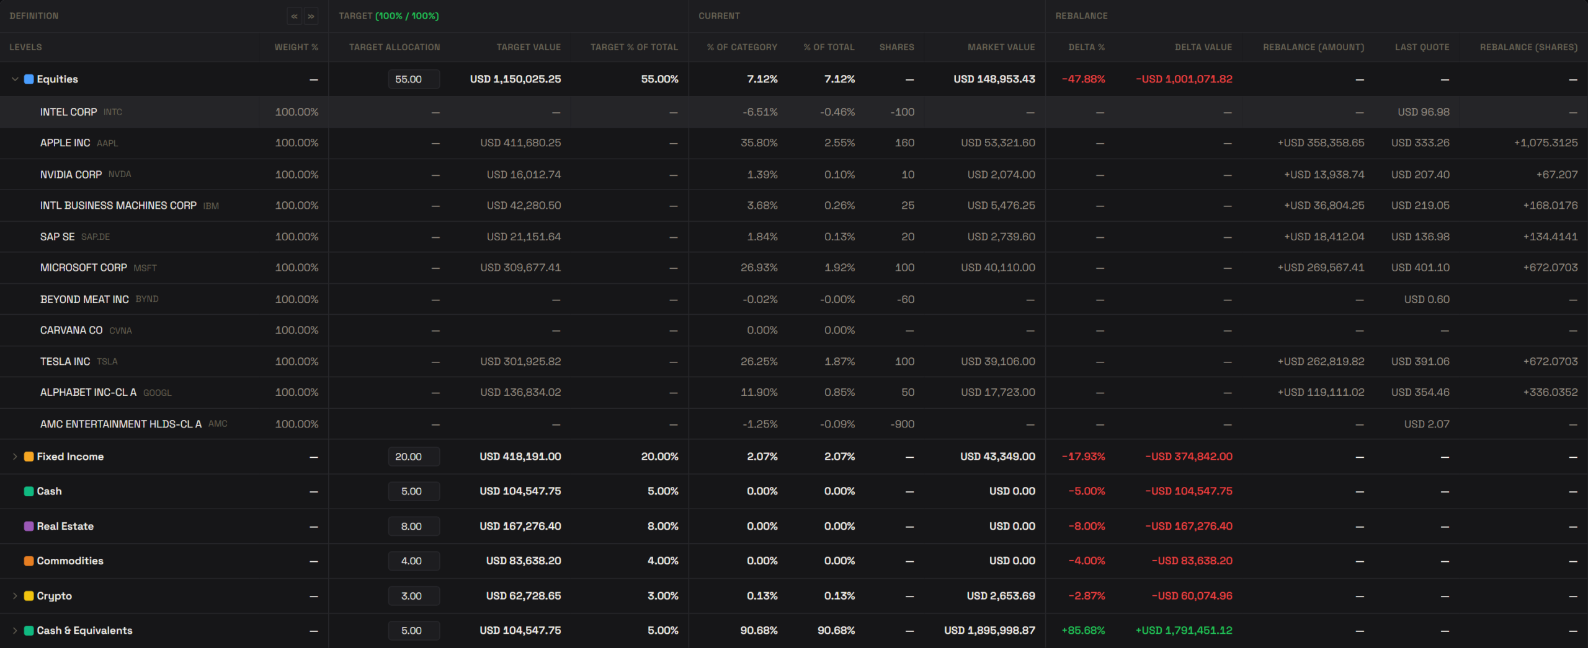The image size is (1588, 648).
Task: Edit Crypto target allocation 3.00
Action: coord(414,596)
